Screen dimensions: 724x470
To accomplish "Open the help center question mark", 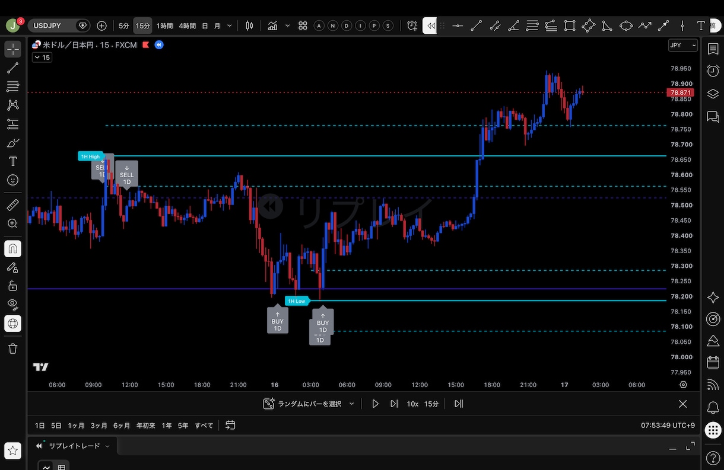I will pyautogui.click(x=713, y=458).
